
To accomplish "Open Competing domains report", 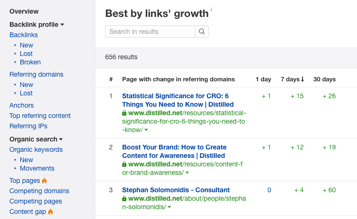I will 39,191.
